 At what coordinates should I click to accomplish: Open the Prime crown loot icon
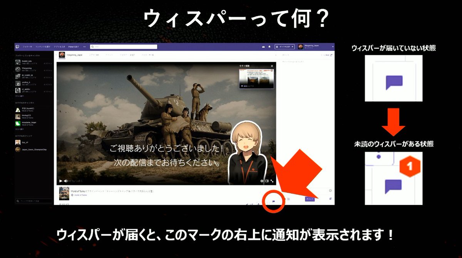263,47
